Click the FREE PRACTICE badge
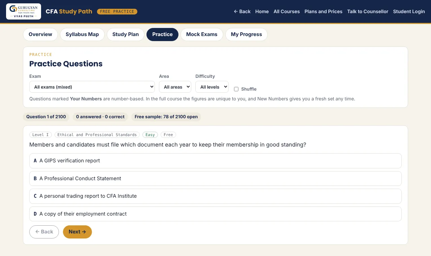This screenshot has height=256, width=431. tap(117, 11)
